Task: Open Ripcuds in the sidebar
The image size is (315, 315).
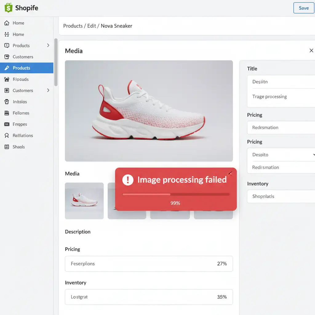Action: tap(21, 79)
